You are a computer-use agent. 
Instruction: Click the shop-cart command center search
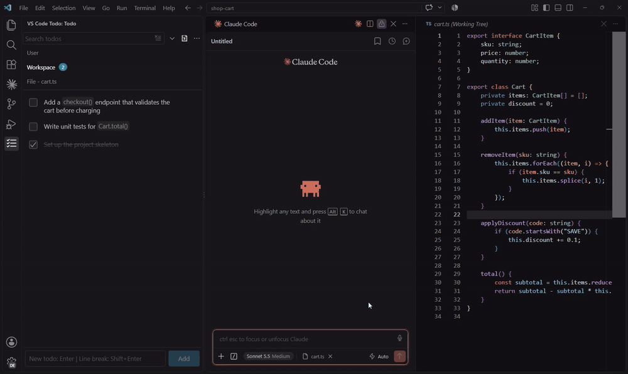pyautogui.click(x=313, y=8)
